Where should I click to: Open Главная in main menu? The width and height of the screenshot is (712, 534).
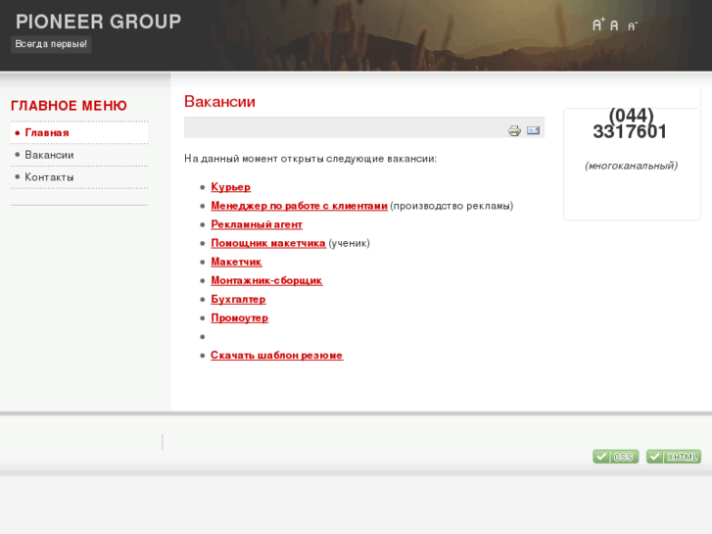coord(79,132)
